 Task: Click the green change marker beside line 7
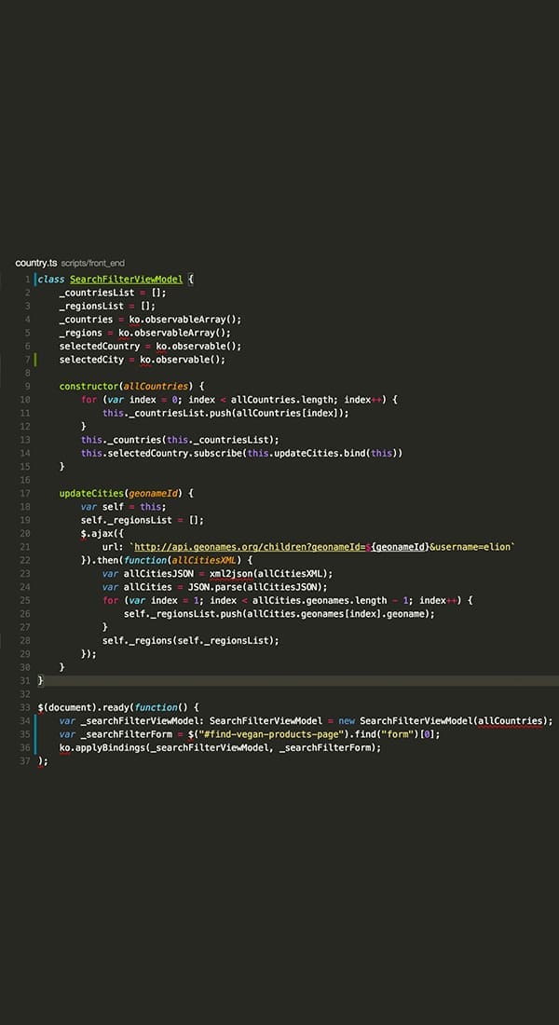tap(35, 360)
